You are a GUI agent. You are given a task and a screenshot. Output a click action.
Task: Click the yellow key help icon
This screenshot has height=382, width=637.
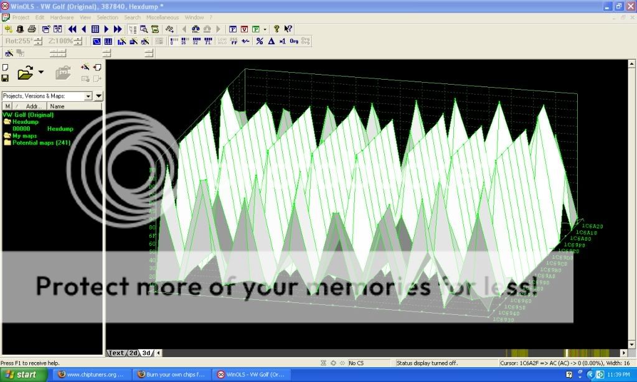[x=277, y=29]
